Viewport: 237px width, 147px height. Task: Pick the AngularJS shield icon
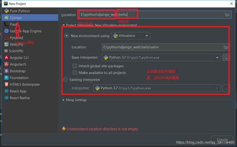click(7, 64)
